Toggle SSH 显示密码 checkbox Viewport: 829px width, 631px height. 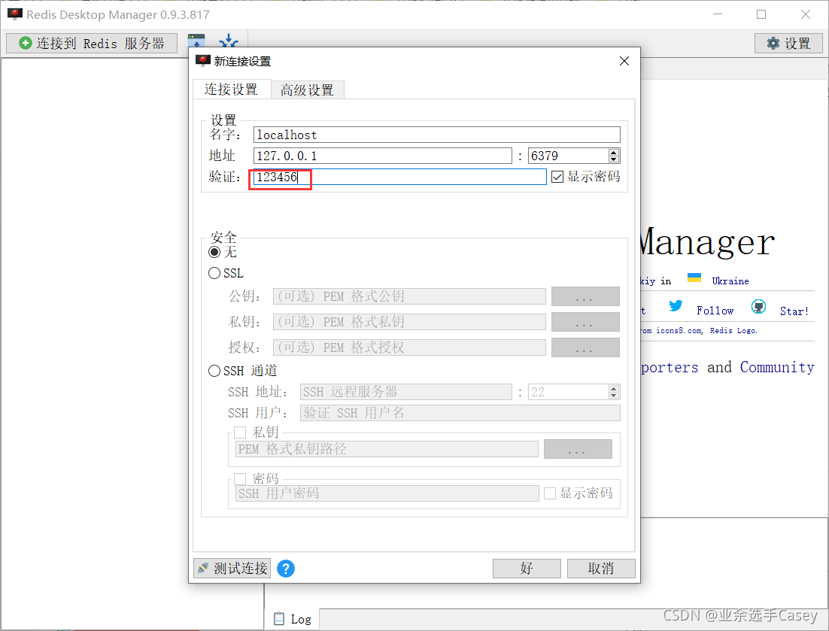coord(550,493)
